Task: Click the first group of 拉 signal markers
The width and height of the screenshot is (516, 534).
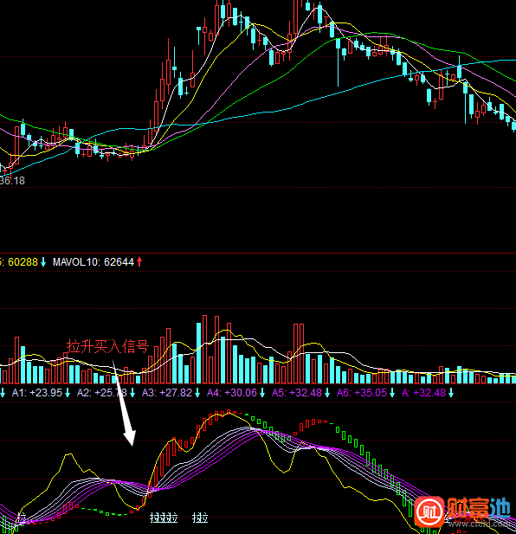Action: point(164,518)
